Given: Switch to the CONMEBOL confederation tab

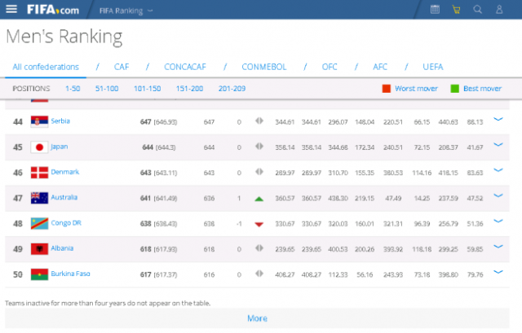Looking at the screenshot, I should pyautogui.click(x=263, y=67).
